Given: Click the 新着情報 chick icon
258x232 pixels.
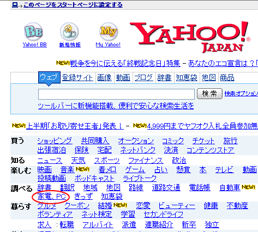Looking at the screenshot, I should click(69, 32).
